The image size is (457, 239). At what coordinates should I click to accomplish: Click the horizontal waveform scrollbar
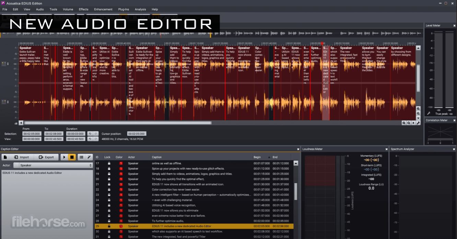pos(118,123)
